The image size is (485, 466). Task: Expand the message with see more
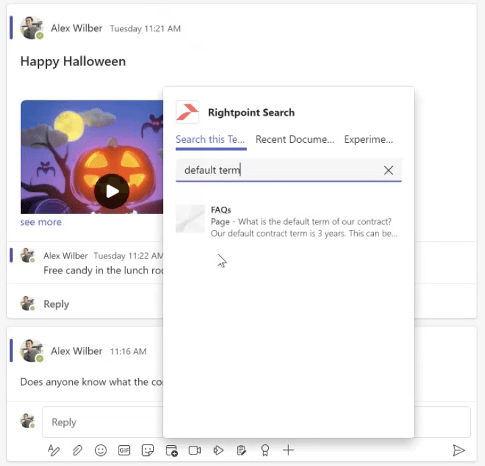40,222
